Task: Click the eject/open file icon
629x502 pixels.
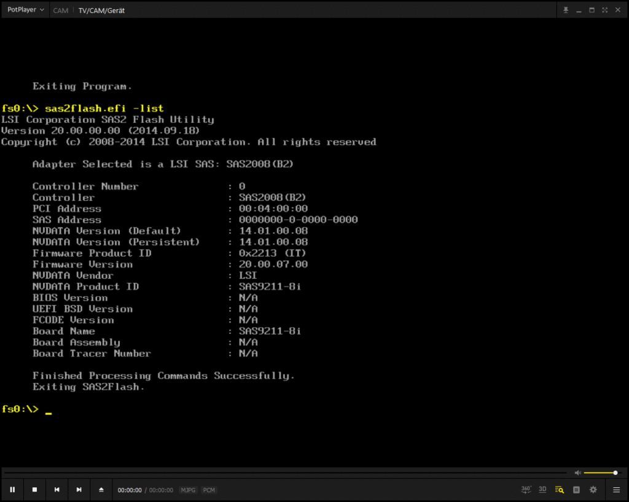Action: tap(101, 490)
